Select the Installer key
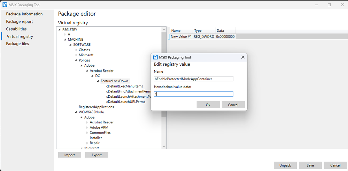 tap(96, 138)
